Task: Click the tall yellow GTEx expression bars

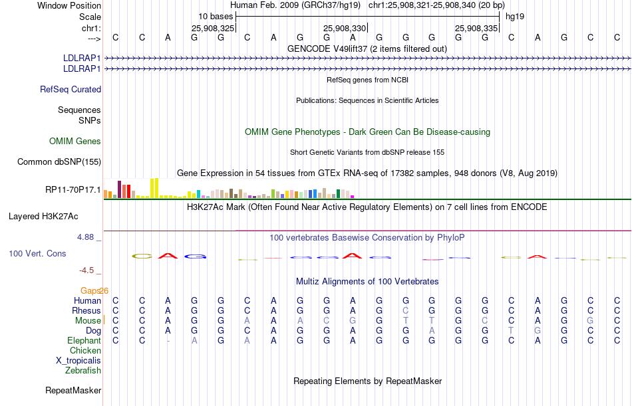Action: (x=154, y=188)
